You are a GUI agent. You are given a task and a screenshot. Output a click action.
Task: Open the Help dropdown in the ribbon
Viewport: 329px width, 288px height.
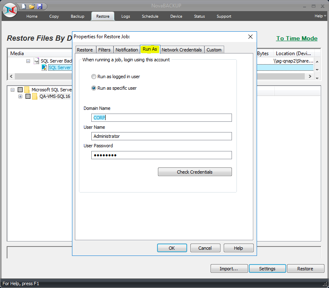pyautogui.click(x=320, y=16)
